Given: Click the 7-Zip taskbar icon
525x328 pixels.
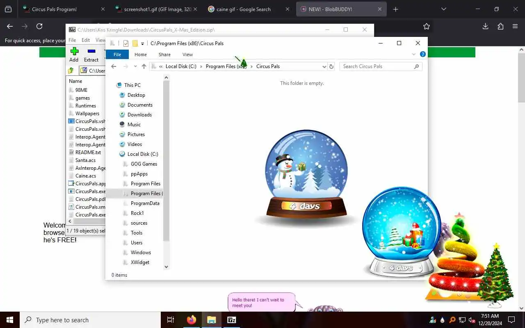Looking at the screenshot, I should (232, 320).
